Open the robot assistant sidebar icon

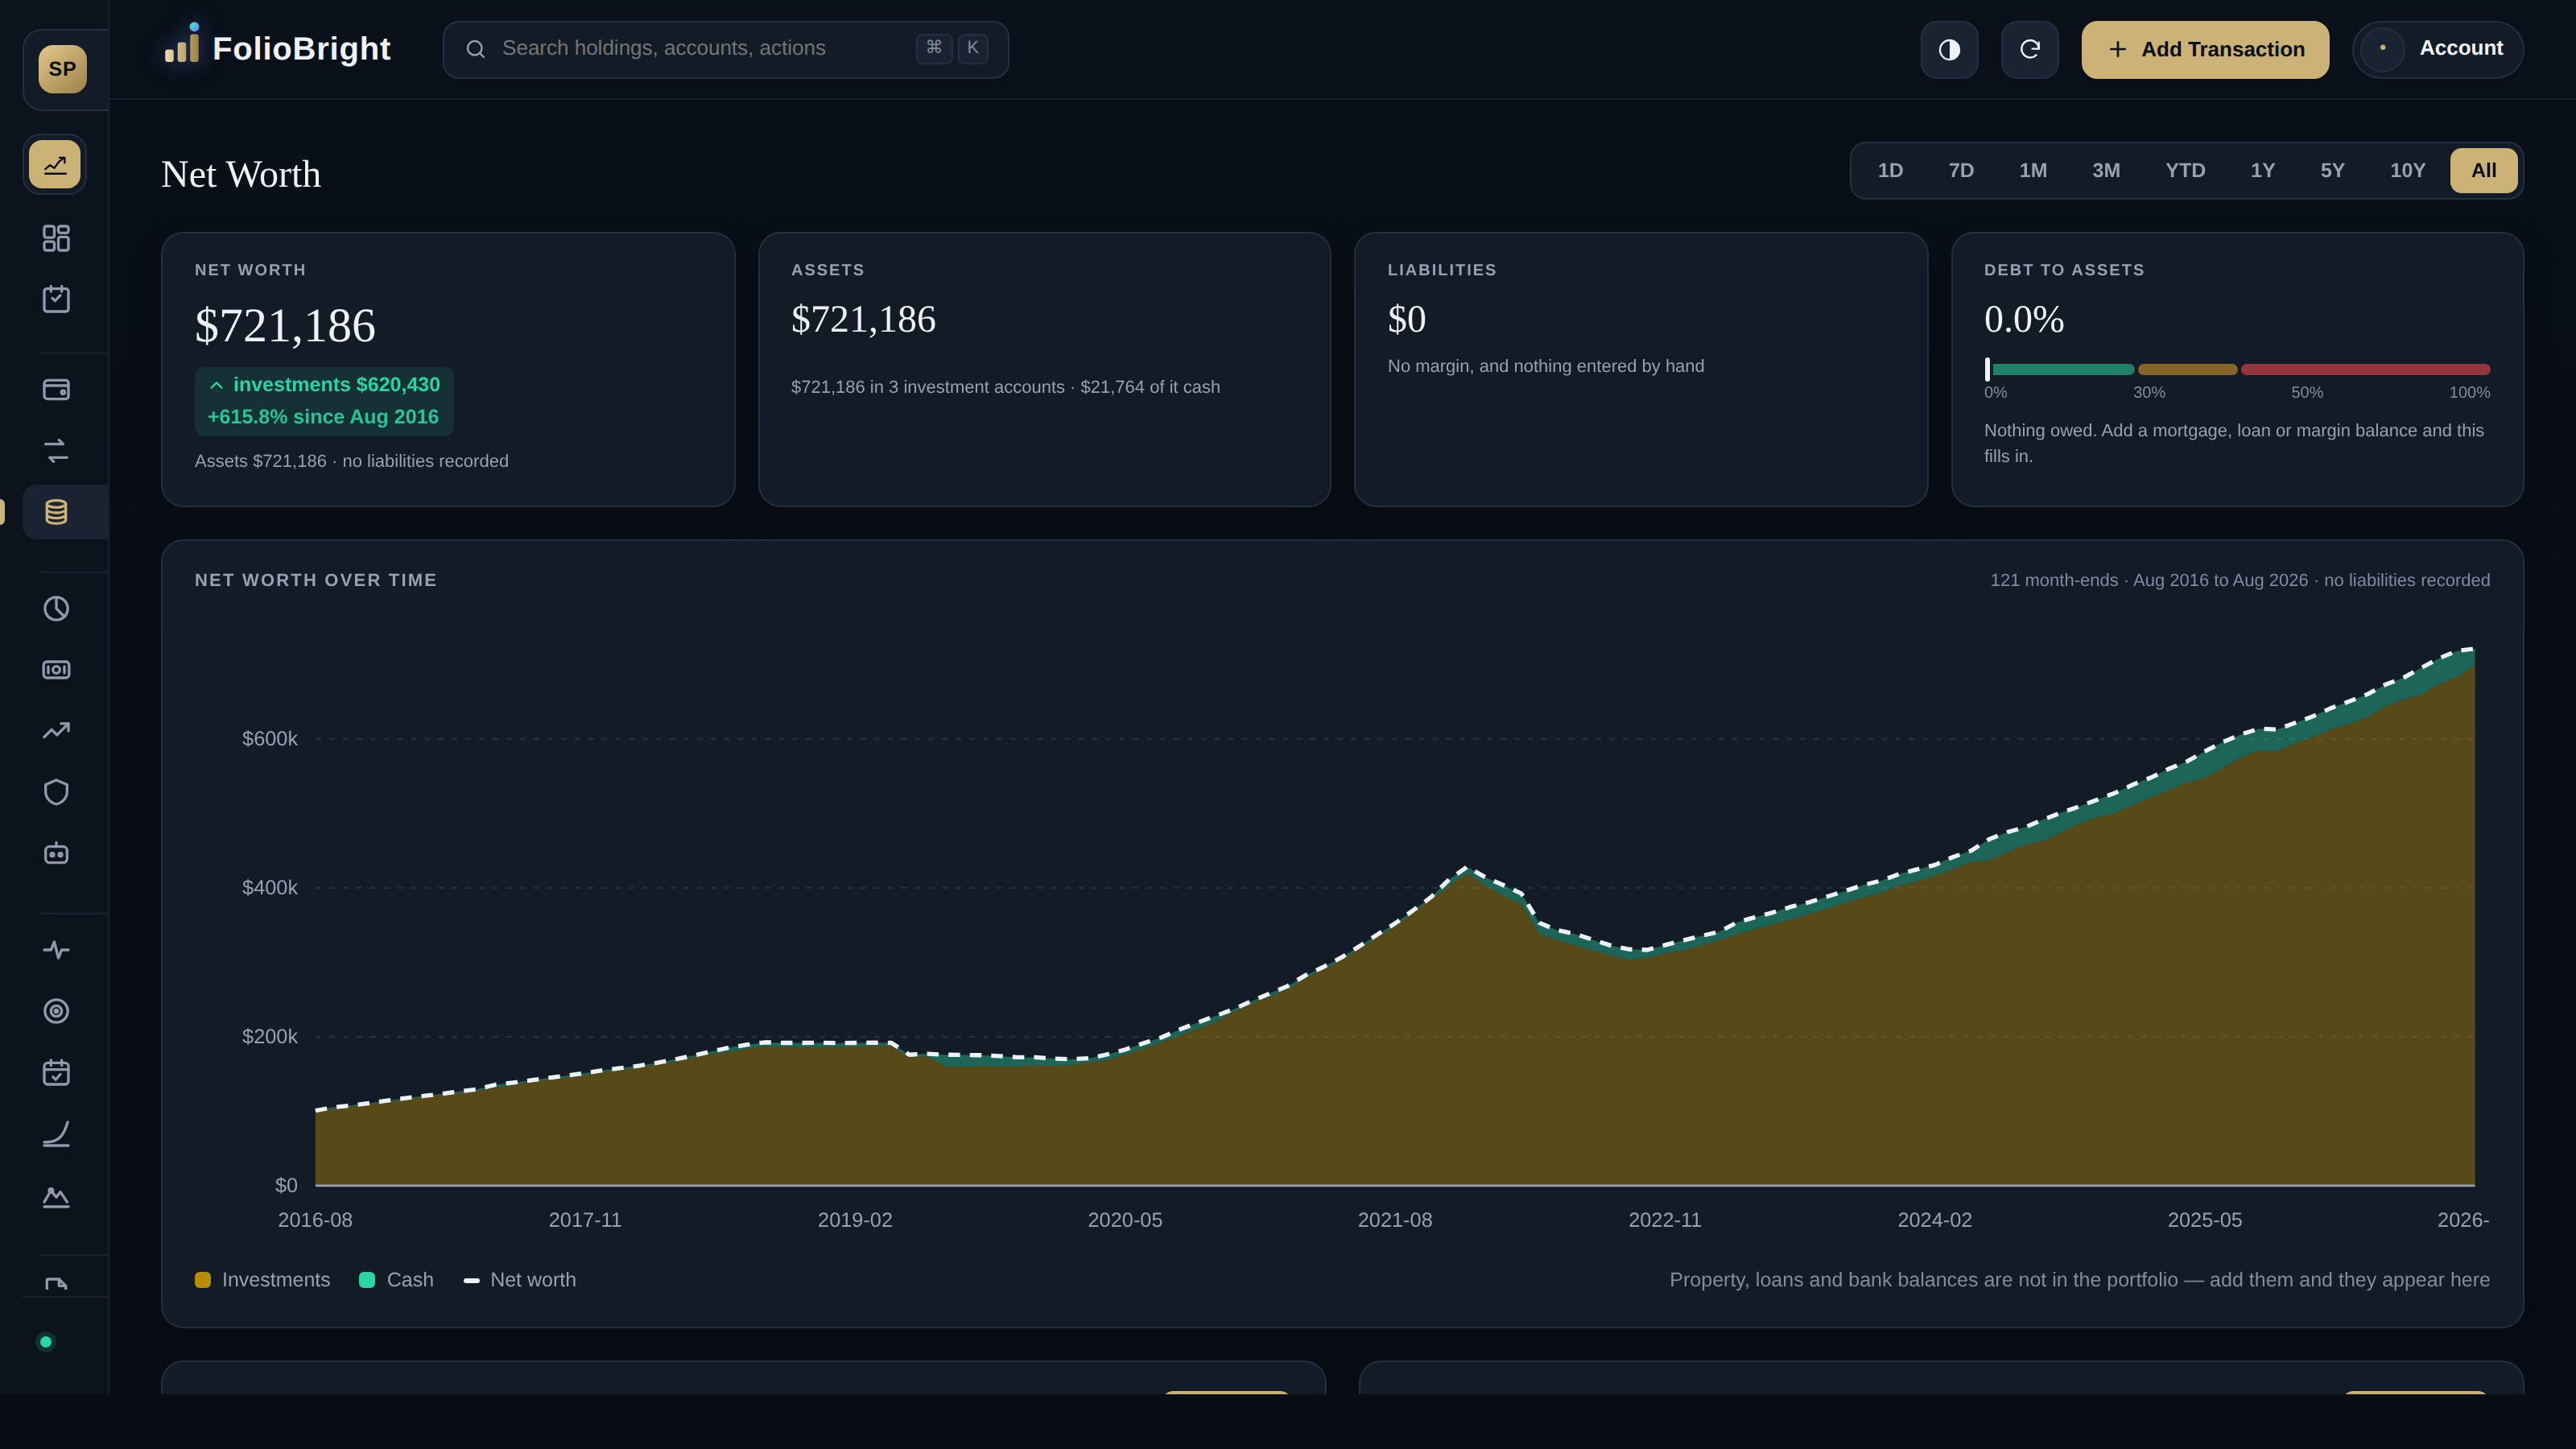coord(56,853)
